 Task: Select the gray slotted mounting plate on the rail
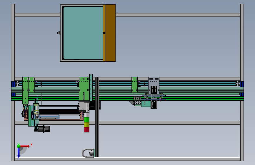pos(154,85)
